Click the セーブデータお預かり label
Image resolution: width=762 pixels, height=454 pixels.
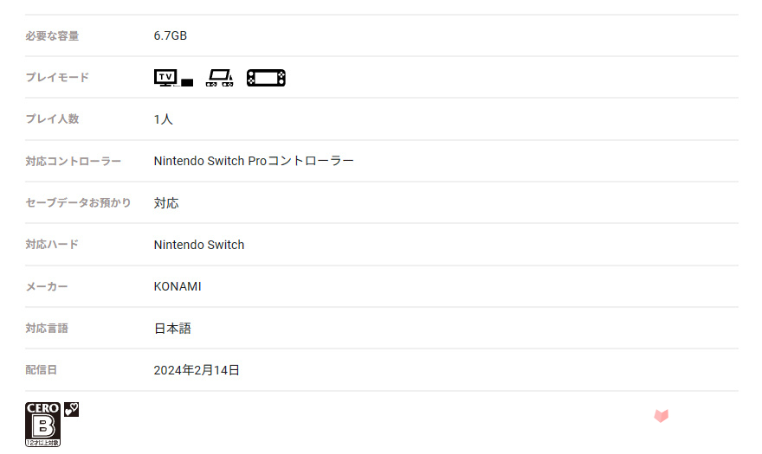[78, 203]
